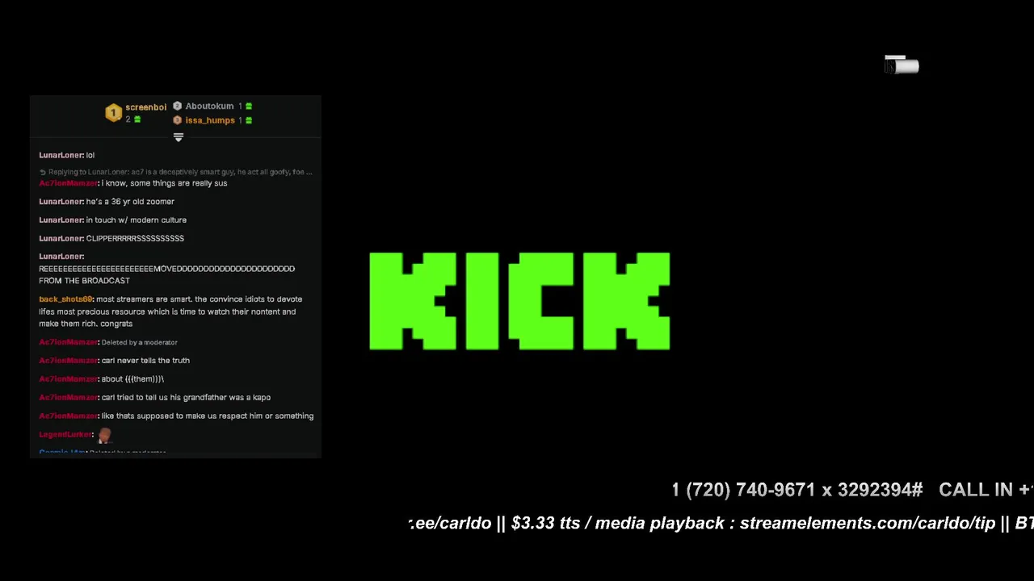Viewport: 1034px width, 581px height.
Task: Click the message 'i know, some things are really sus'
Action: pyautogui.click(x=164, y=183)
